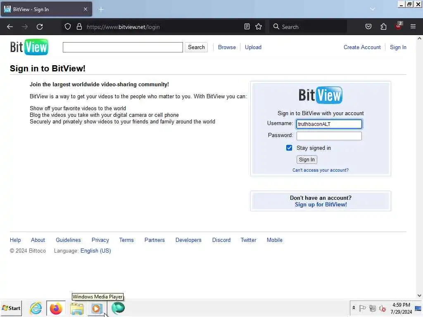Screen dimensions: 423x317
Task: Open Can't access your account link
Action: pos(321,170)
